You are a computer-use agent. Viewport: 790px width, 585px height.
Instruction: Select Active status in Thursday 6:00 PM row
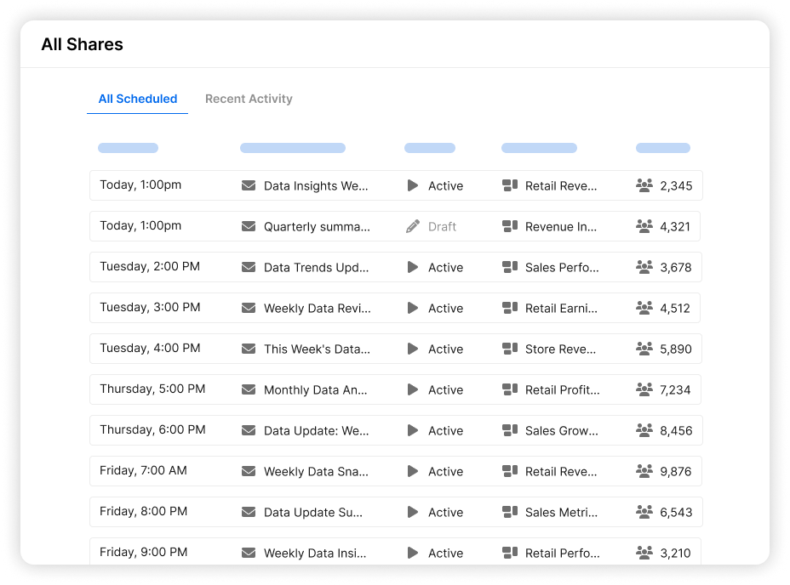click(445, 430)
